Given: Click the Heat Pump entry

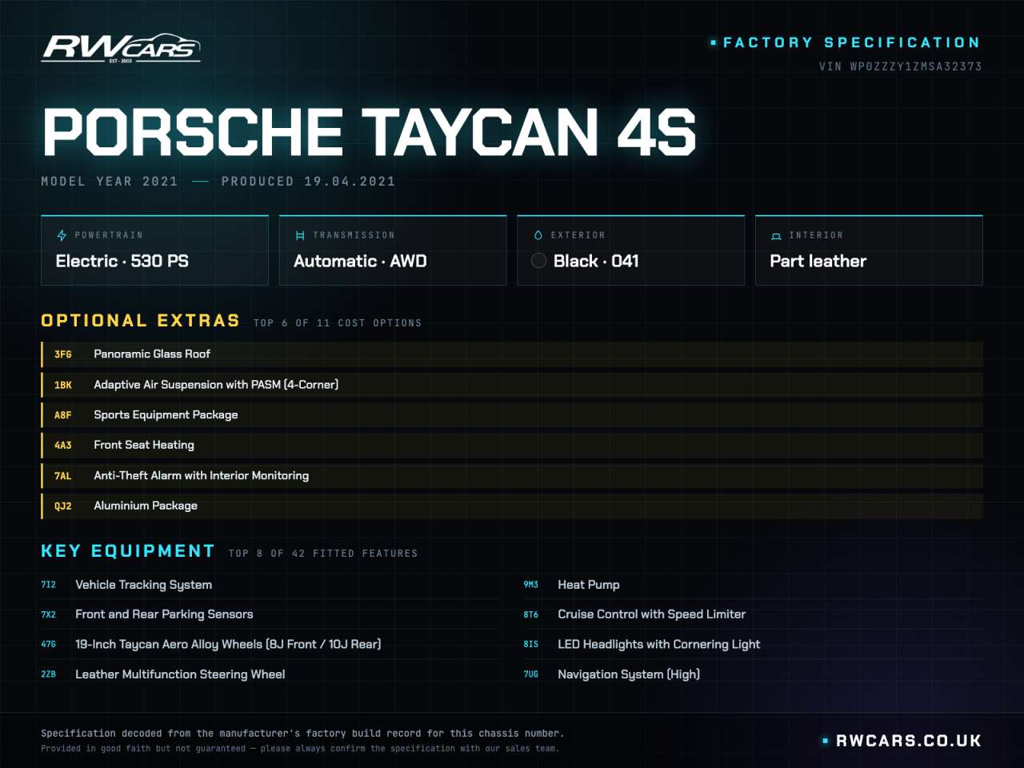Looking at the screenshot, I should tap(753, 585).
